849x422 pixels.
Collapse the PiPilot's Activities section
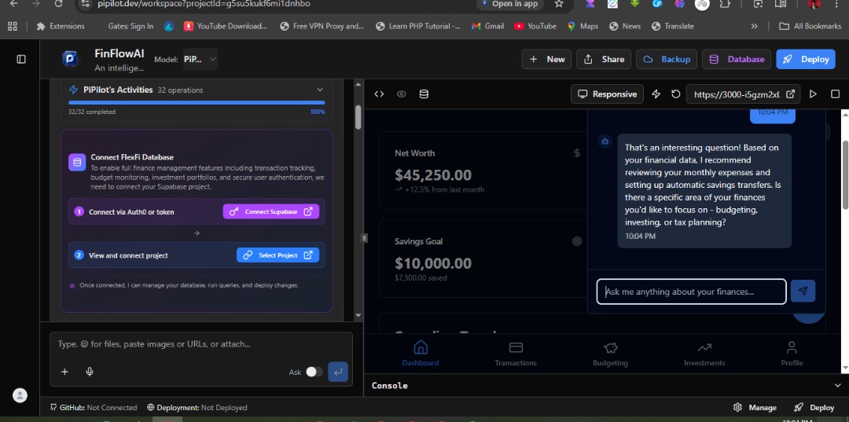pyautogui.click(x=320, y=90)
